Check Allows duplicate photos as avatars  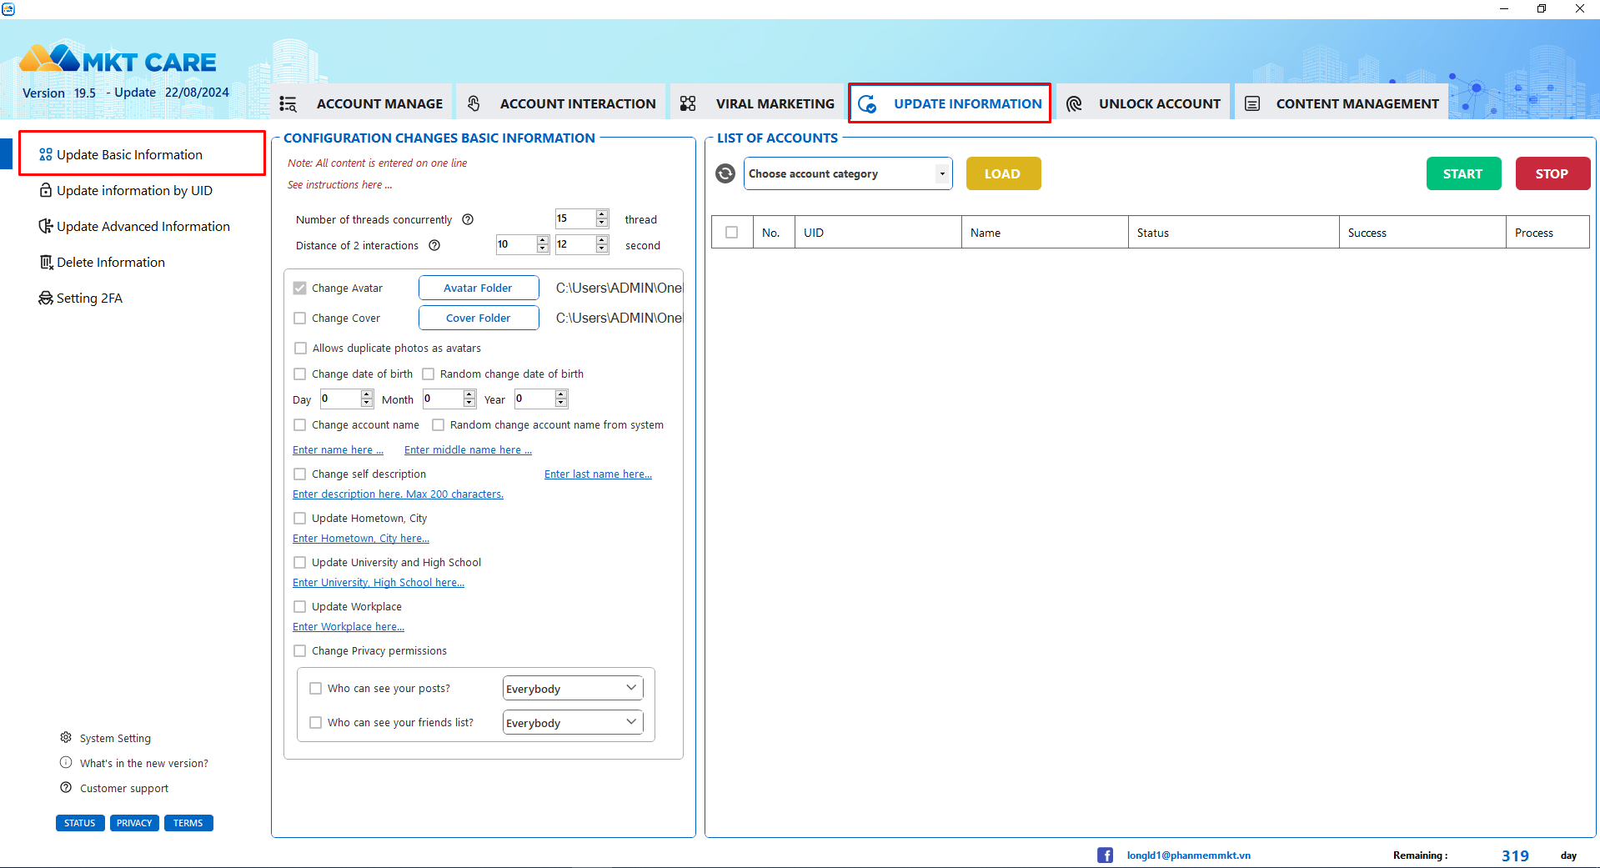tap(300, 348)
